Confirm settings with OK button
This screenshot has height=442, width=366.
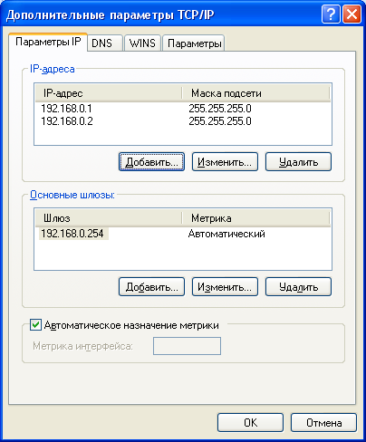pos(250,423)
